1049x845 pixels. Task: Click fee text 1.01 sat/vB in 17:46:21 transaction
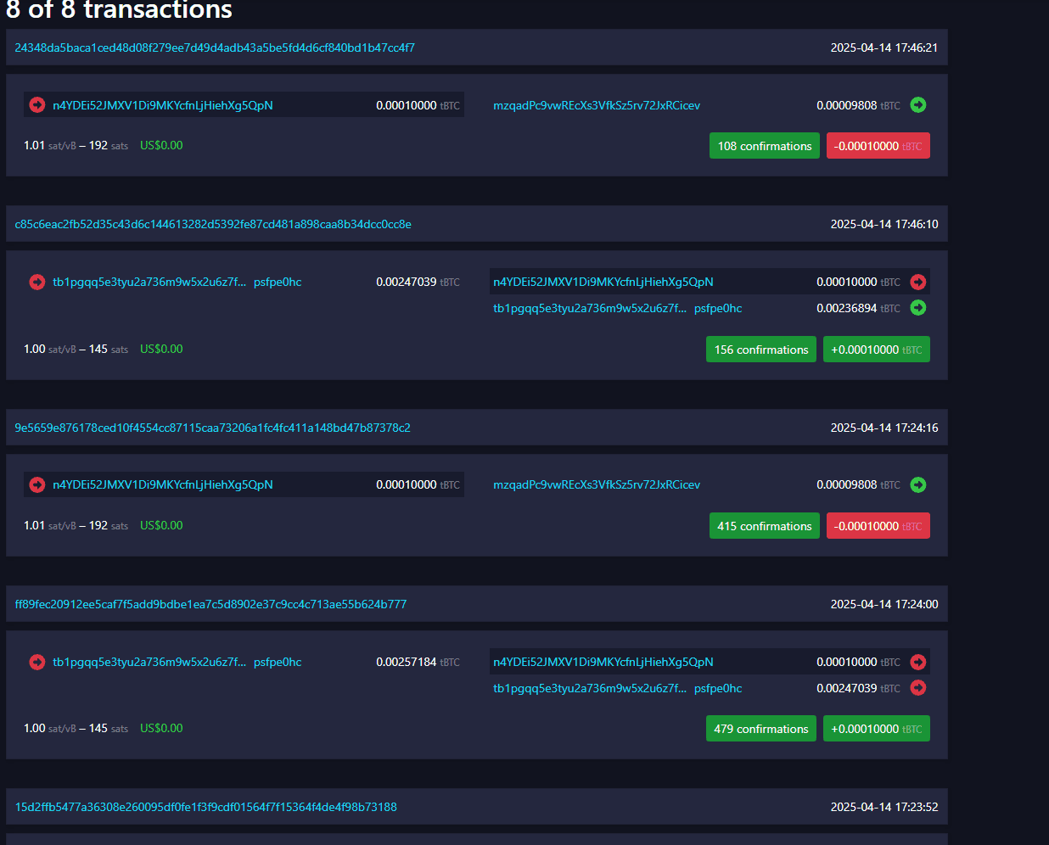point(49,145)
